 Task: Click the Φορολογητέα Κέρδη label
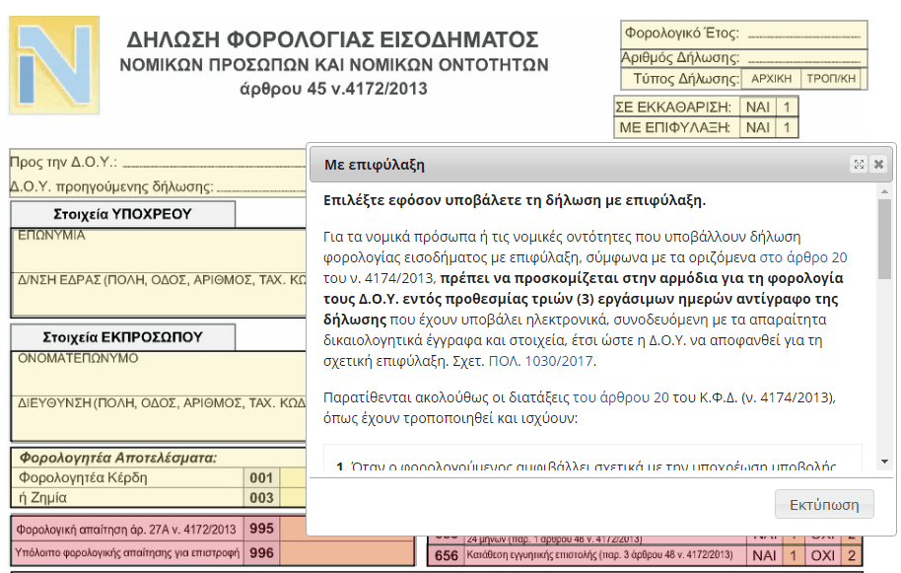[x=84, y=477]
